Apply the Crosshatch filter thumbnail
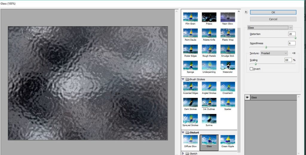 [x=228, y=86]
